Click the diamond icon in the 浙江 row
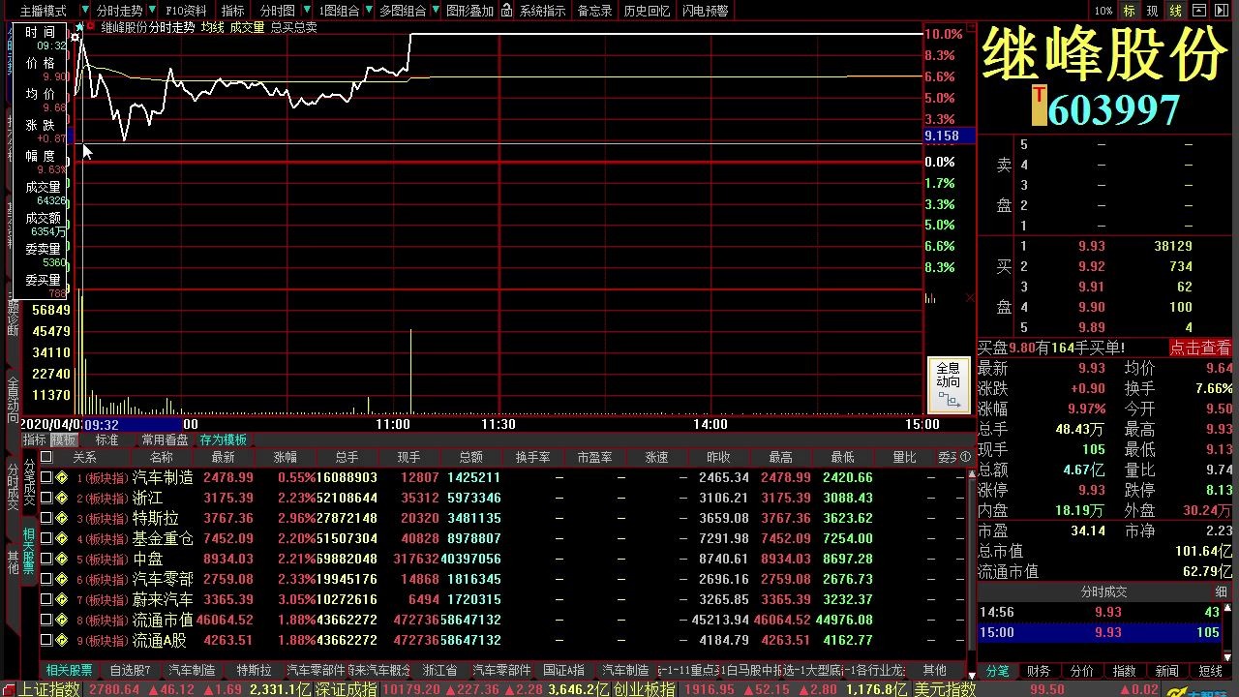Screen dimensions: 1239x697 click(61, 498)
